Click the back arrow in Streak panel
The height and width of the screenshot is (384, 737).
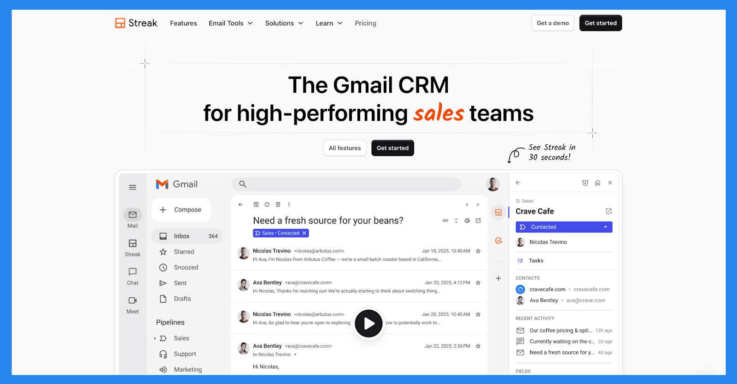pos(518,183)
